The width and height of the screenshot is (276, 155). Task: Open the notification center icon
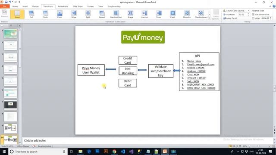(270, 151)
